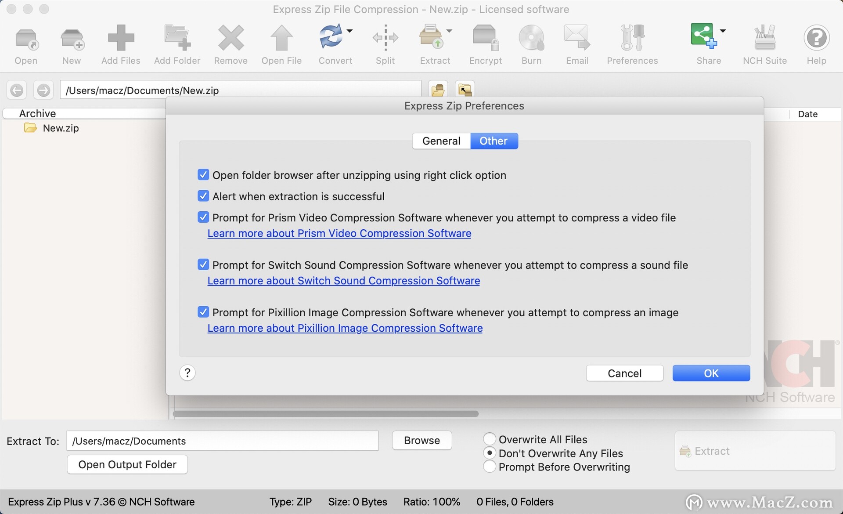Image resolution: width=843 pixels, height=514 pixels.
Task: Click the horizontal scrollbar below file list
Action: pyautogui.click(x=326, y=414)
